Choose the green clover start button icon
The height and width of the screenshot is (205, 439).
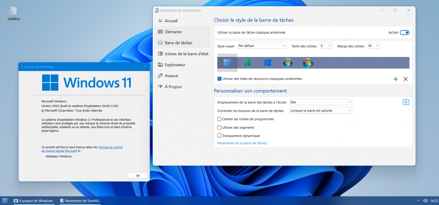point(248,63)
